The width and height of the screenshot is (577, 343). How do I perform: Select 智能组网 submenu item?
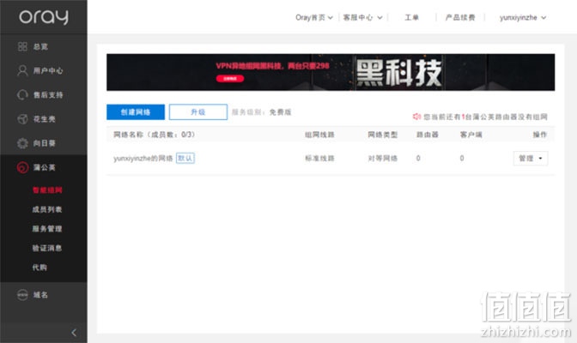pyautogui.click(x=47, y=190)
